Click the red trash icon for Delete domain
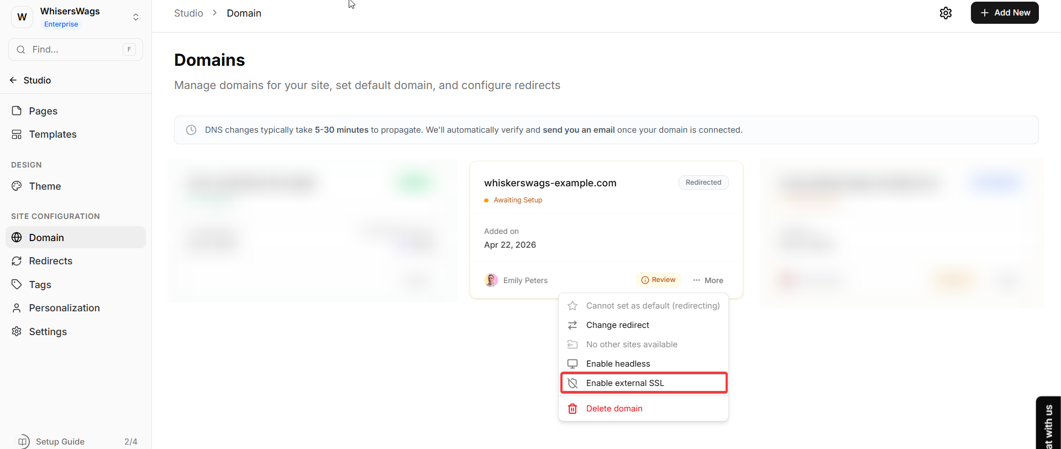The width and height of the screenshot is (1061, 449). coord(572,409)
